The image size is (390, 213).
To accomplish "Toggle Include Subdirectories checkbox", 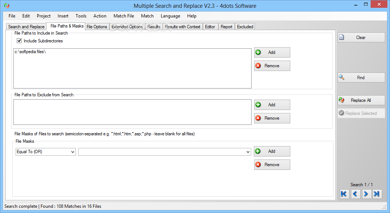I will [19, 41].
